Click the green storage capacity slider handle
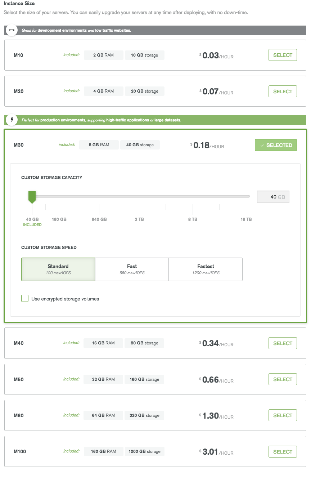The image size is (311, 477). click(32, 197)
